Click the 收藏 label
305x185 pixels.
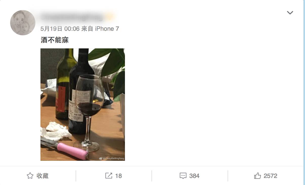(42, 176)
